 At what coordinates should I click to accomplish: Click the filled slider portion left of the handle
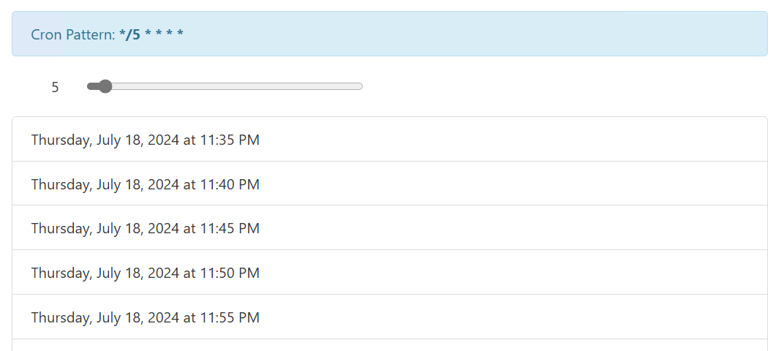(92, 86)
